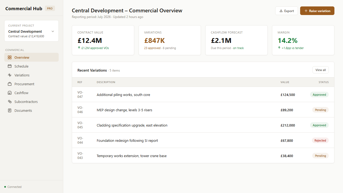
Task: Click the Pending status on VO-046
Action: (320, 110)
